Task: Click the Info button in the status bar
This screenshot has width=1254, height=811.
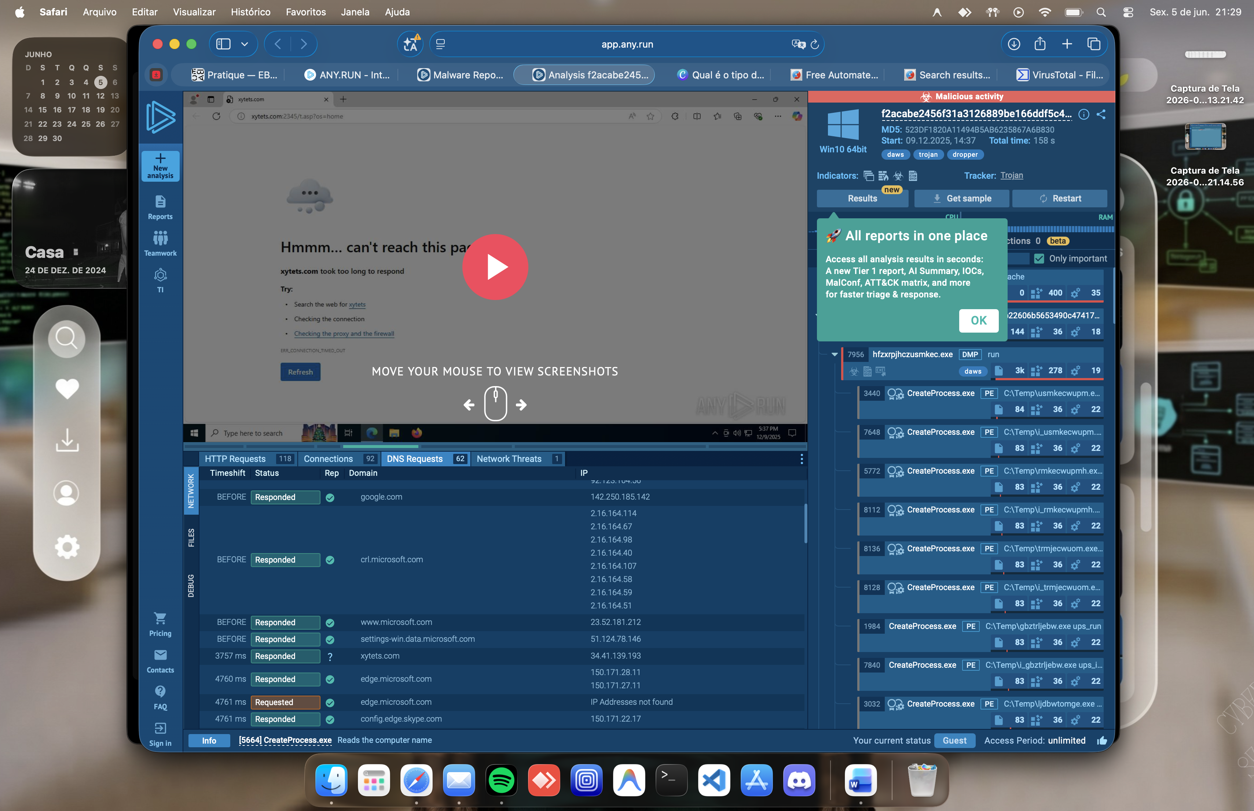Action: 209,740
